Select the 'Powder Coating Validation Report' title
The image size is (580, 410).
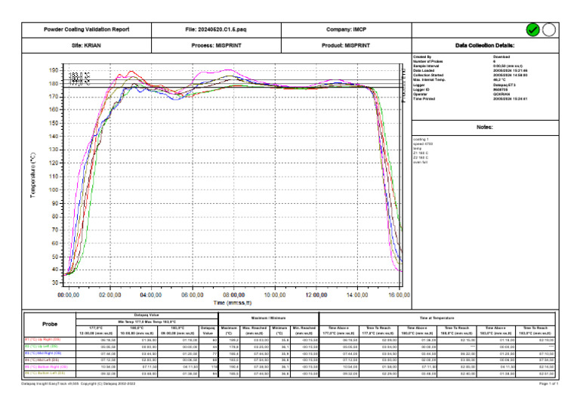pos(87,29)
